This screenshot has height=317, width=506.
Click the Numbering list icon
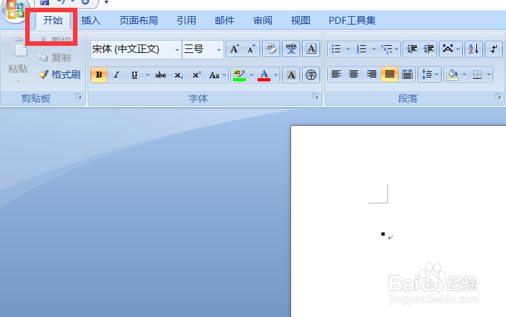361,49
